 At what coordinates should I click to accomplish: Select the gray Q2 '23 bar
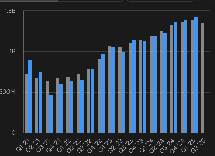tap(120, 90)
